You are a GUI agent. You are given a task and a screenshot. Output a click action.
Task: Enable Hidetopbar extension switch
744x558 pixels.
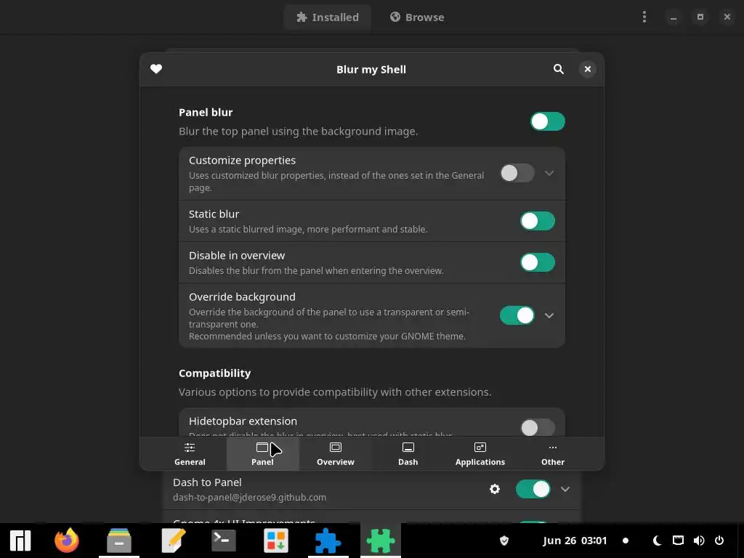pyautogui.click(x=538, y=427)
